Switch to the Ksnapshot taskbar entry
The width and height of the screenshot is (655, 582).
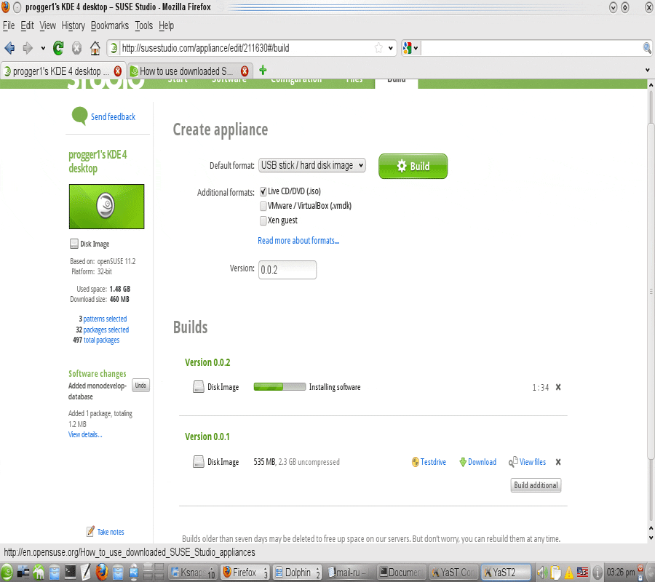[x=193, y=572]
